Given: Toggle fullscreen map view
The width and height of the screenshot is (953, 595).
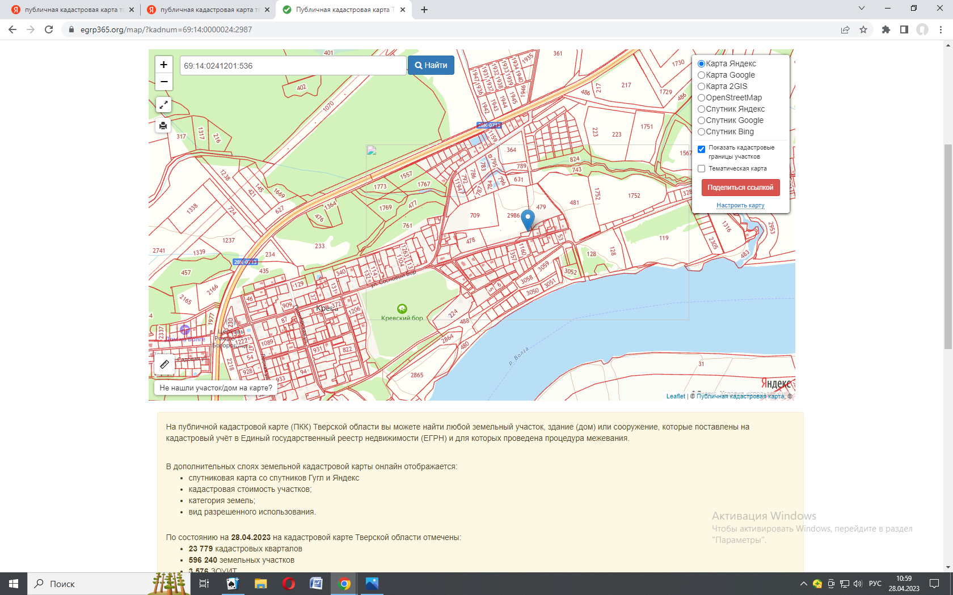Looking at the screenshot, I should 163,105.
